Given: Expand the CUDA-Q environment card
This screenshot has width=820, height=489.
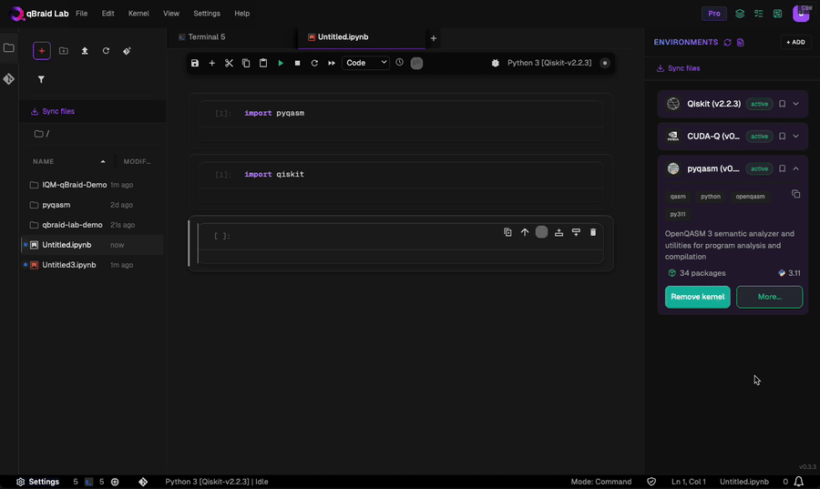Looking at the screenshot, I should point(795,137).
